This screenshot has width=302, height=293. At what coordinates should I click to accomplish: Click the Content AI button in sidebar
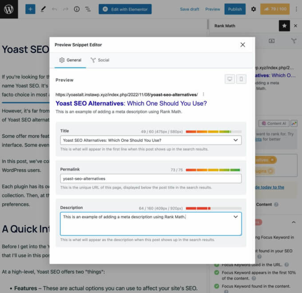click(x=274, y=123)
